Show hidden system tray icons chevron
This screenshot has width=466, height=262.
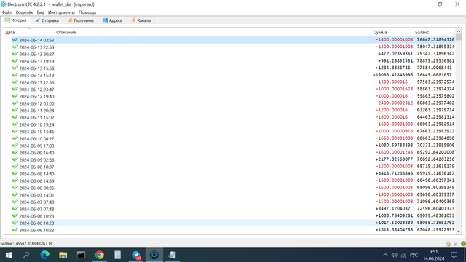[385, 255]
